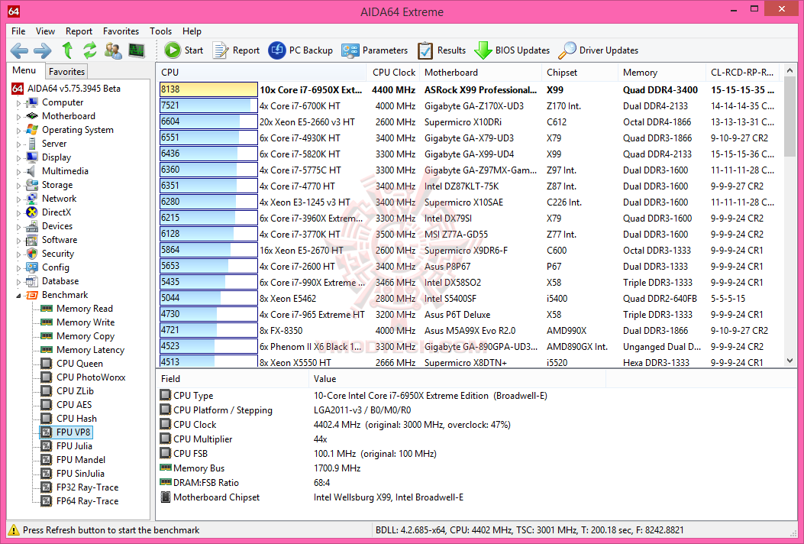Viewport: 804px width, 544px height.
Task: Click the results list scroll-up arrow
Action: (789, 71)
